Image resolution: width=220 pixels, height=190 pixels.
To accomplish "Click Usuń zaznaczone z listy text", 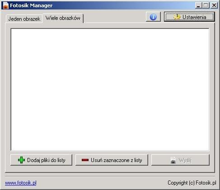I will point(117,160).
